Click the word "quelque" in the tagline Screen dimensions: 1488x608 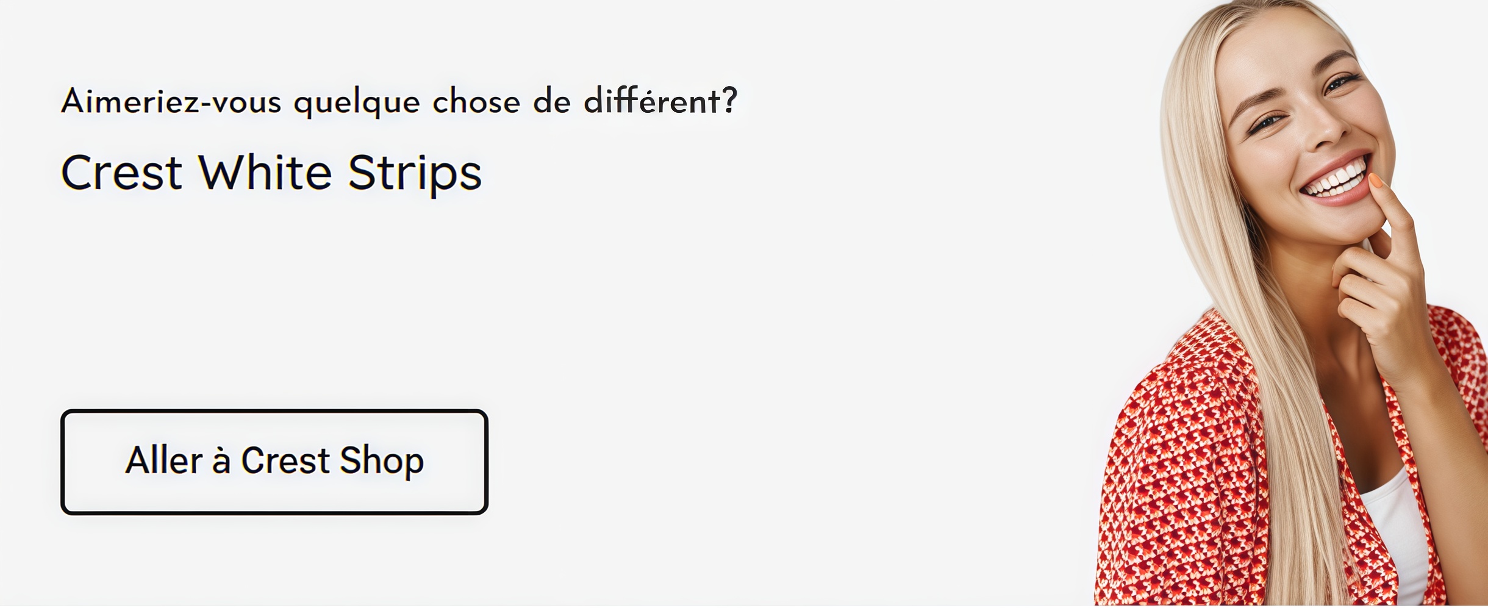pos(357,102)
